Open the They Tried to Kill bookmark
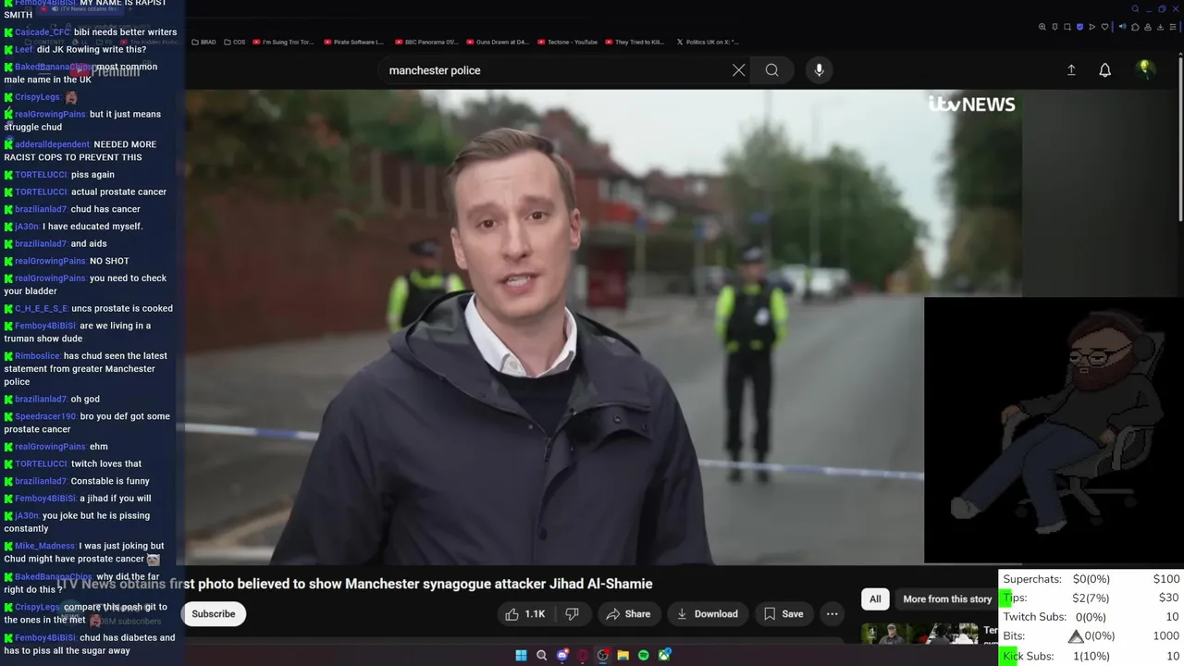This screenshot has width=1184, height=666. (x=635, y=43)
